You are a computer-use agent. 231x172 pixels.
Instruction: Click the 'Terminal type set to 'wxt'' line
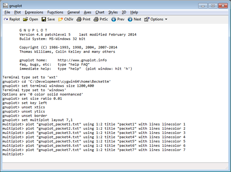pos(30,77)
